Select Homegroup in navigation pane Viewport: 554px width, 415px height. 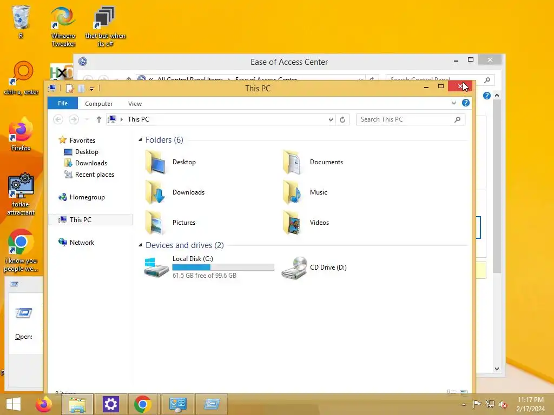82,197
